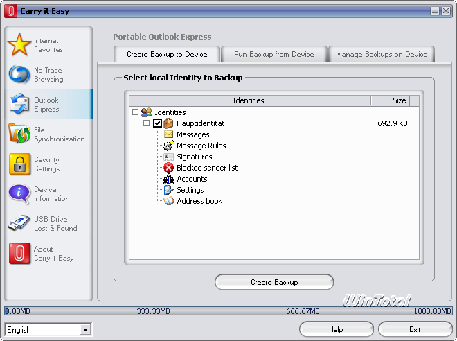457x341 pixels.
Task: Select the Blocked sender list label
Action: tap(207, 168)
